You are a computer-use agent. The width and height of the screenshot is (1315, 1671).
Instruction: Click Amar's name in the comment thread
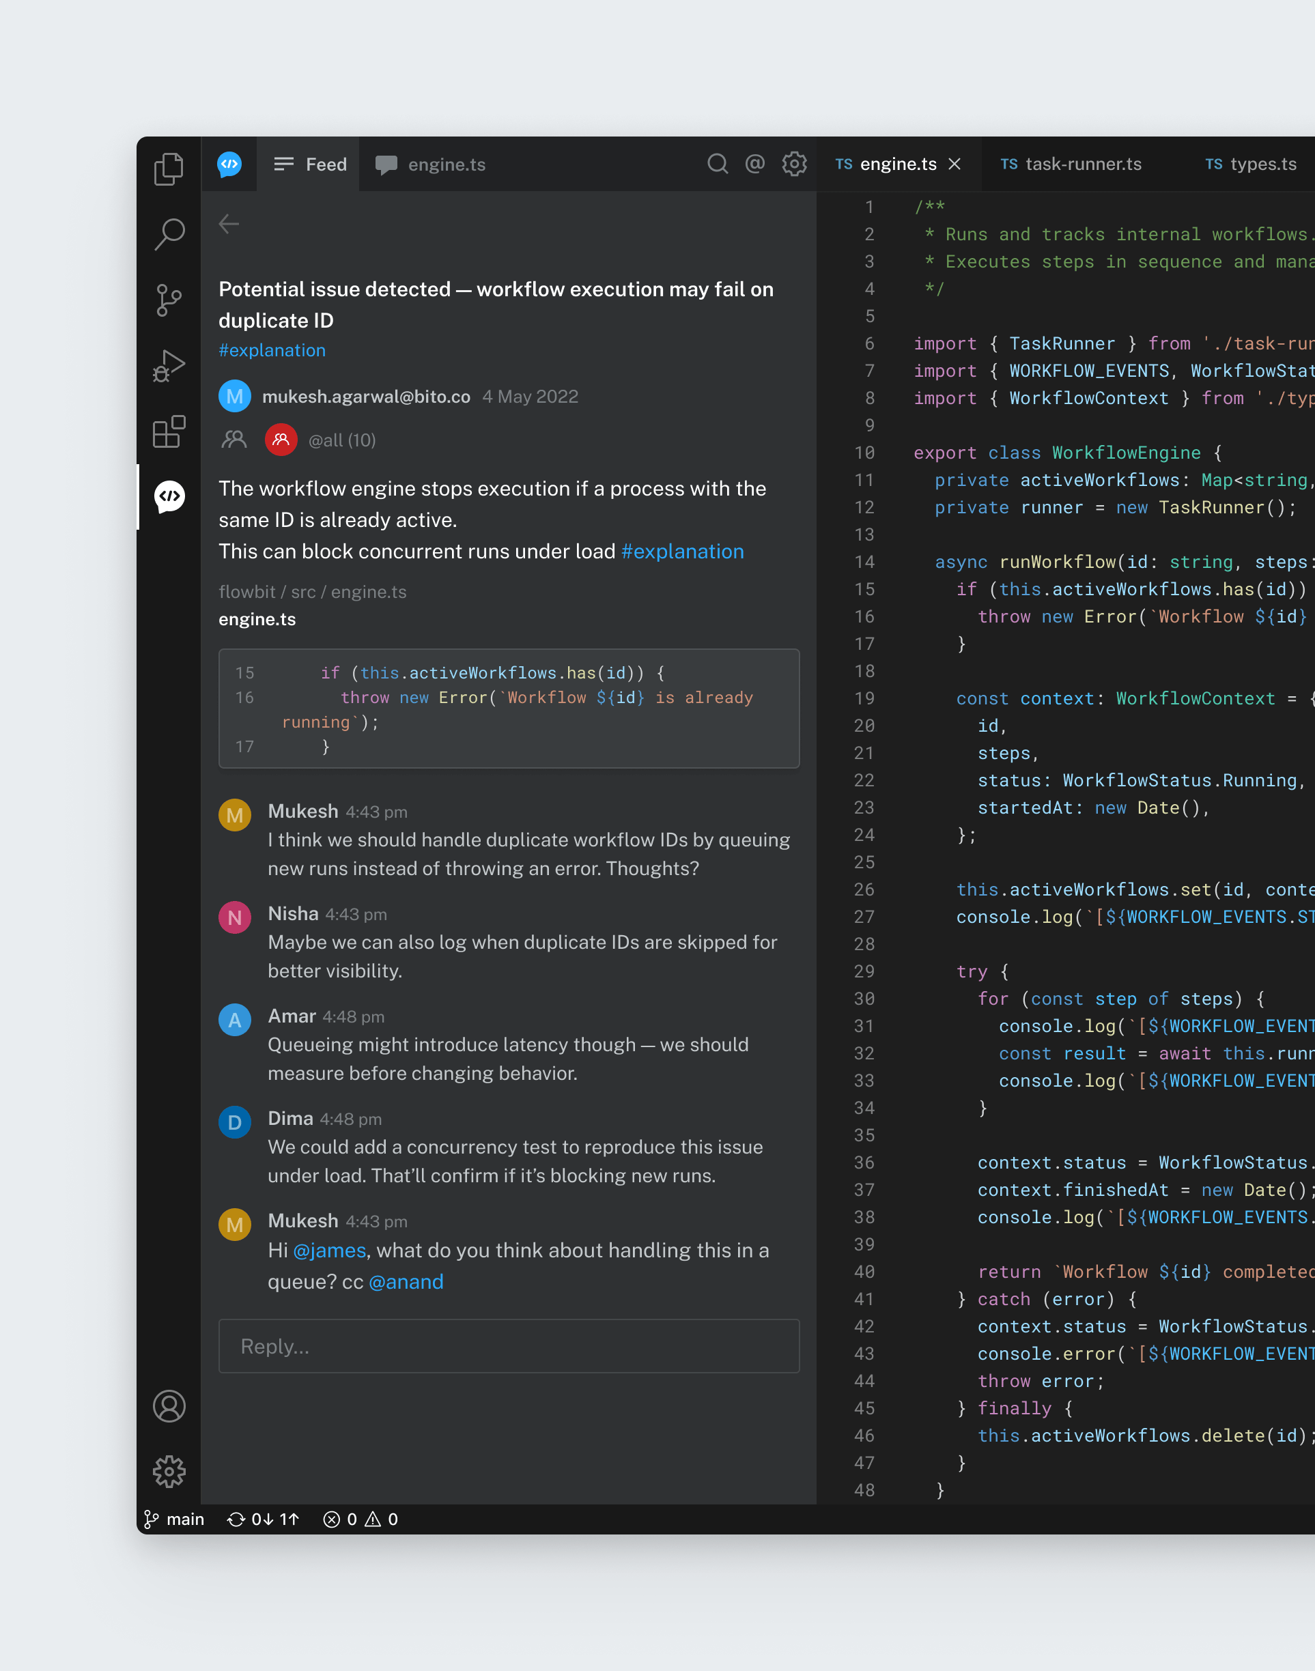pyautogui.click(x=292, y=1016)
